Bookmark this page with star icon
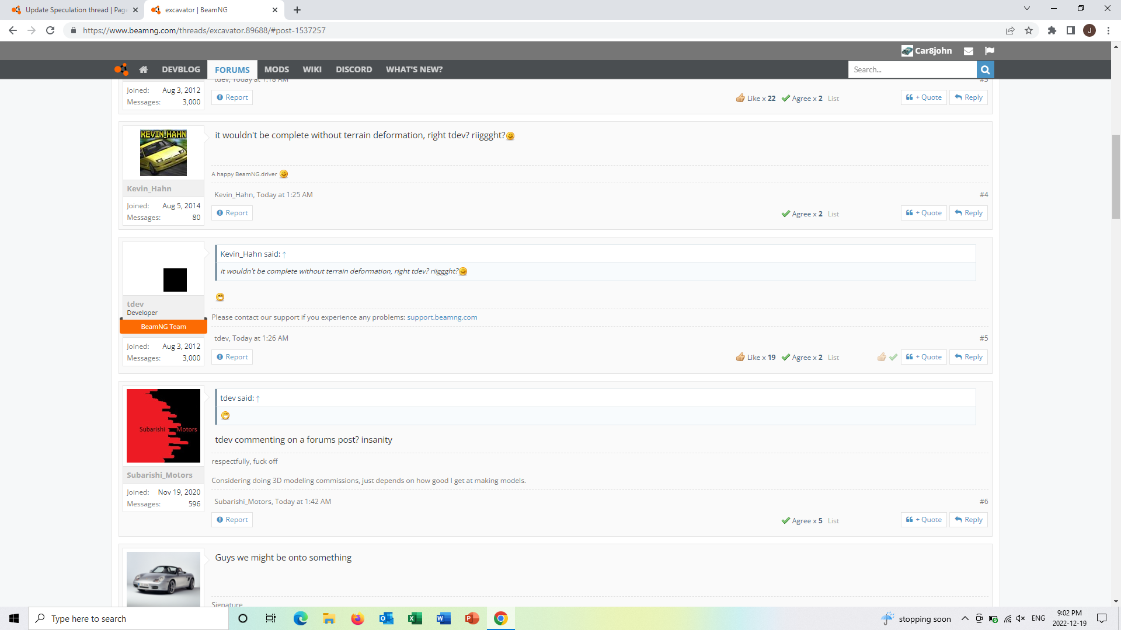 pyautogui.click(x=1029, y=30)
